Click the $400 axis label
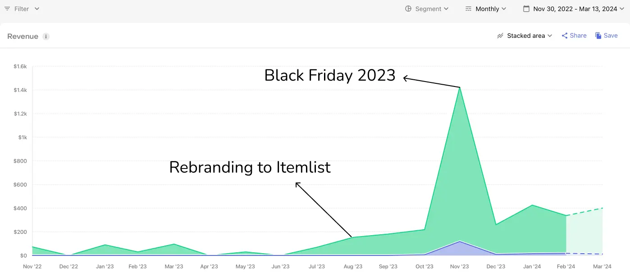Viewport: 630px width, 278px height. pos(21,208)
